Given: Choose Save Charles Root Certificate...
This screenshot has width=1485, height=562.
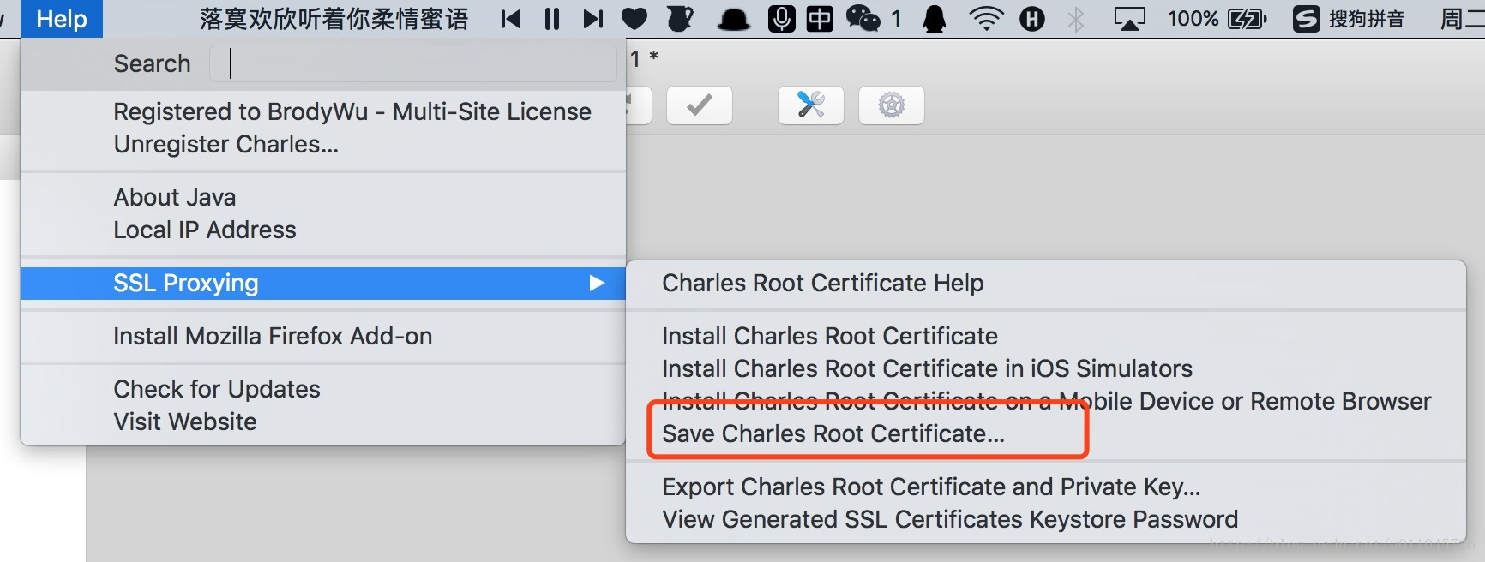Looking at the screenshot, I should pyautogui.click(x=1046, y=433).
